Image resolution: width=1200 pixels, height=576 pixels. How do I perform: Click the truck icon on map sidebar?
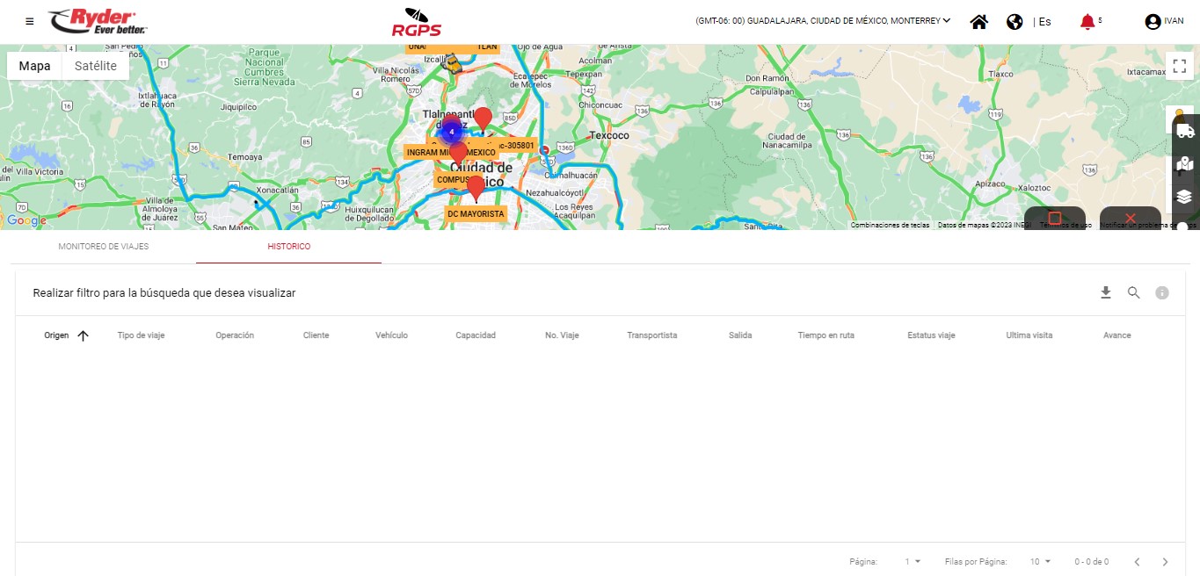[1184, 131]
